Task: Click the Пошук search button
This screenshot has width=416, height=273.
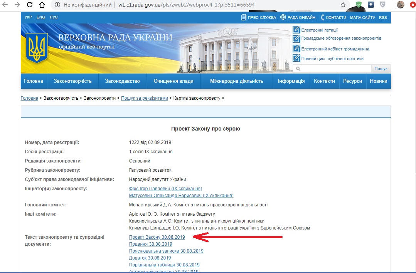Action: click(x=381, y=69)
